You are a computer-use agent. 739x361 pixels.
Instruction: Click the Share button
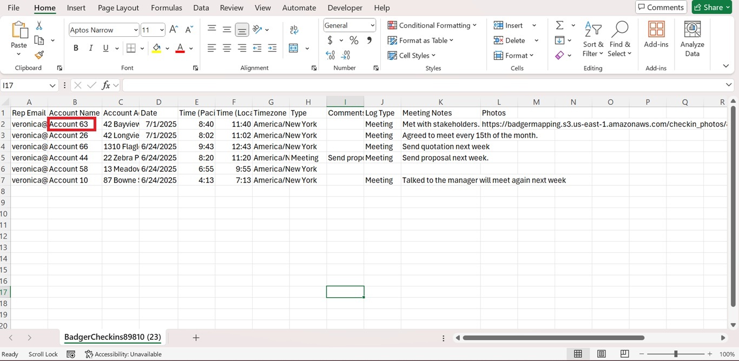click(711, 7)
